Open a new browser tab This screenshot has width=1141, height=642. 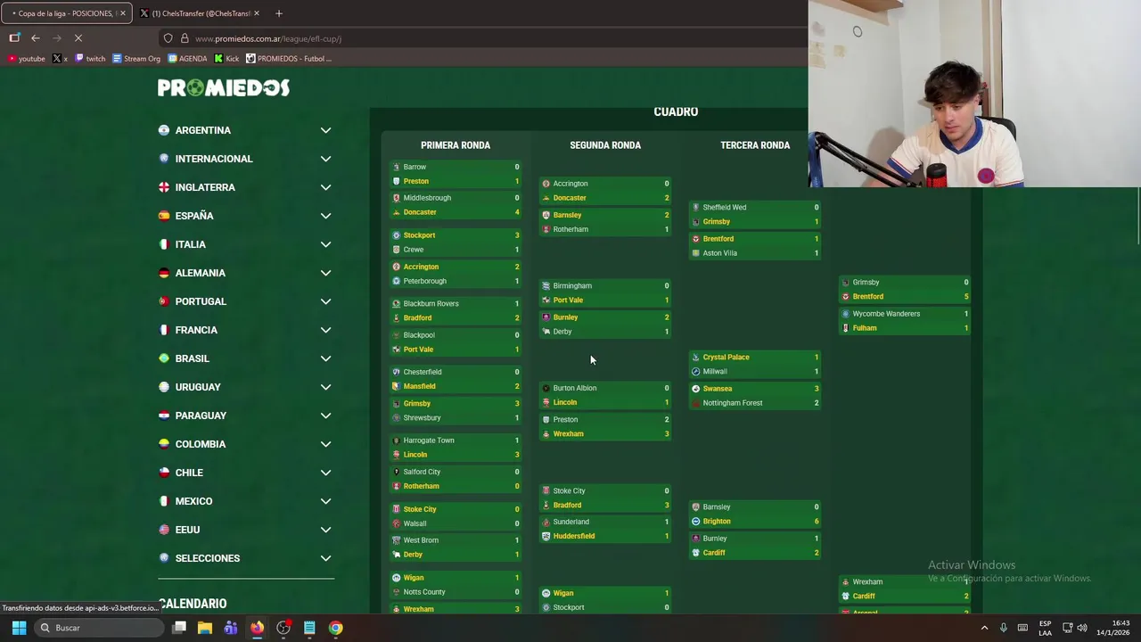(279, 13)
